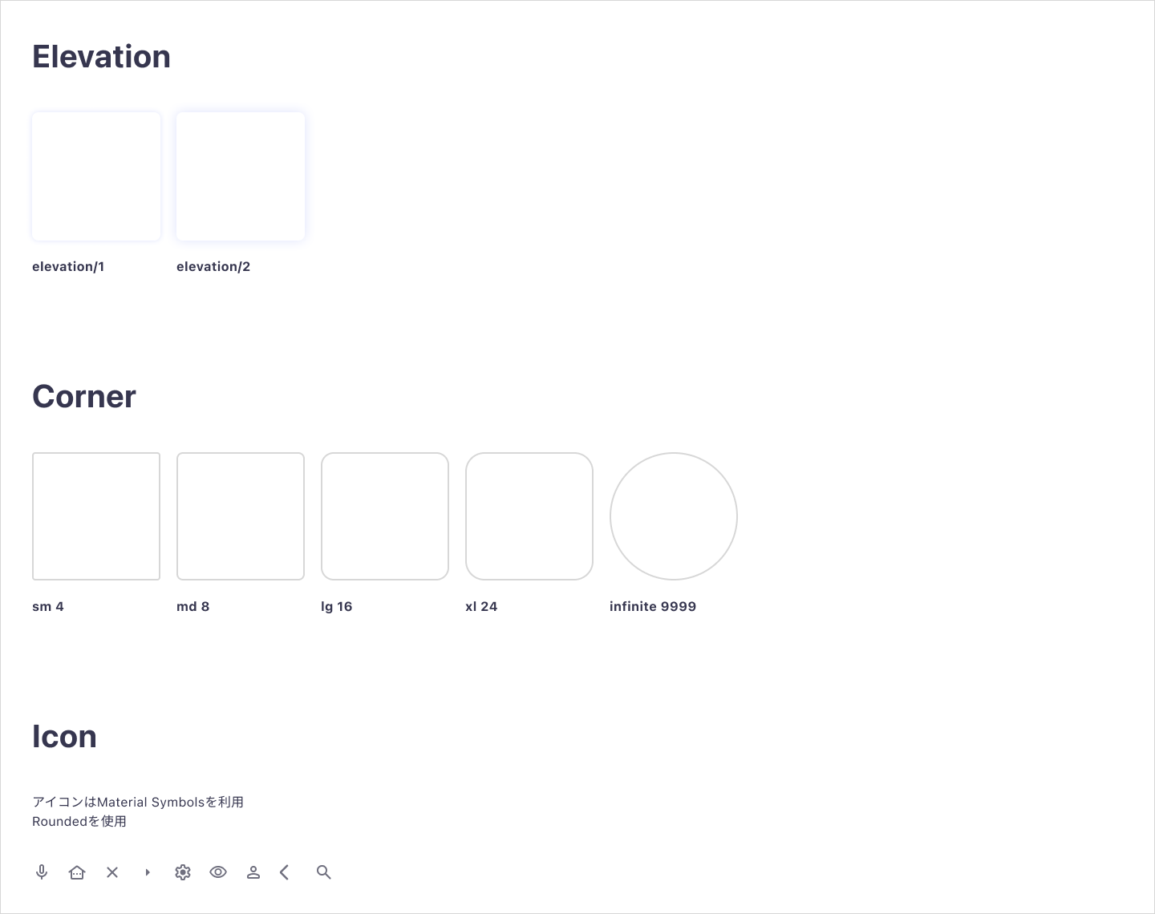This screenshot has width=1155, height=914.
Task: Select the lg 16 rounded square
Action: click(385, 516)
